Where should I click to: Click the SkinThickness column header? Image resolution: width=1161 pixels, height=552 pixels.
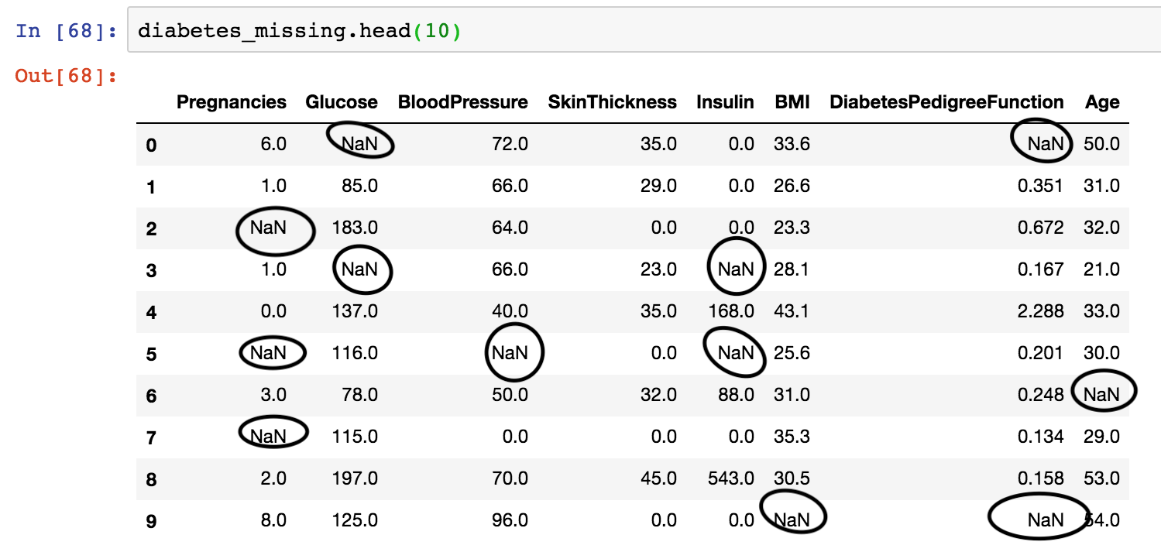coord(612,102)
